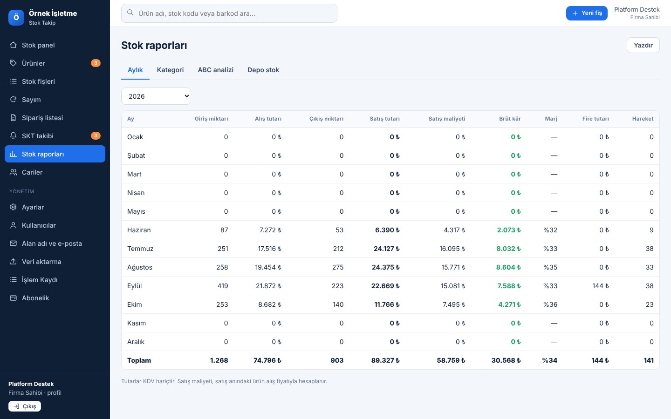Click the Temmuz row label

[140, 249]
